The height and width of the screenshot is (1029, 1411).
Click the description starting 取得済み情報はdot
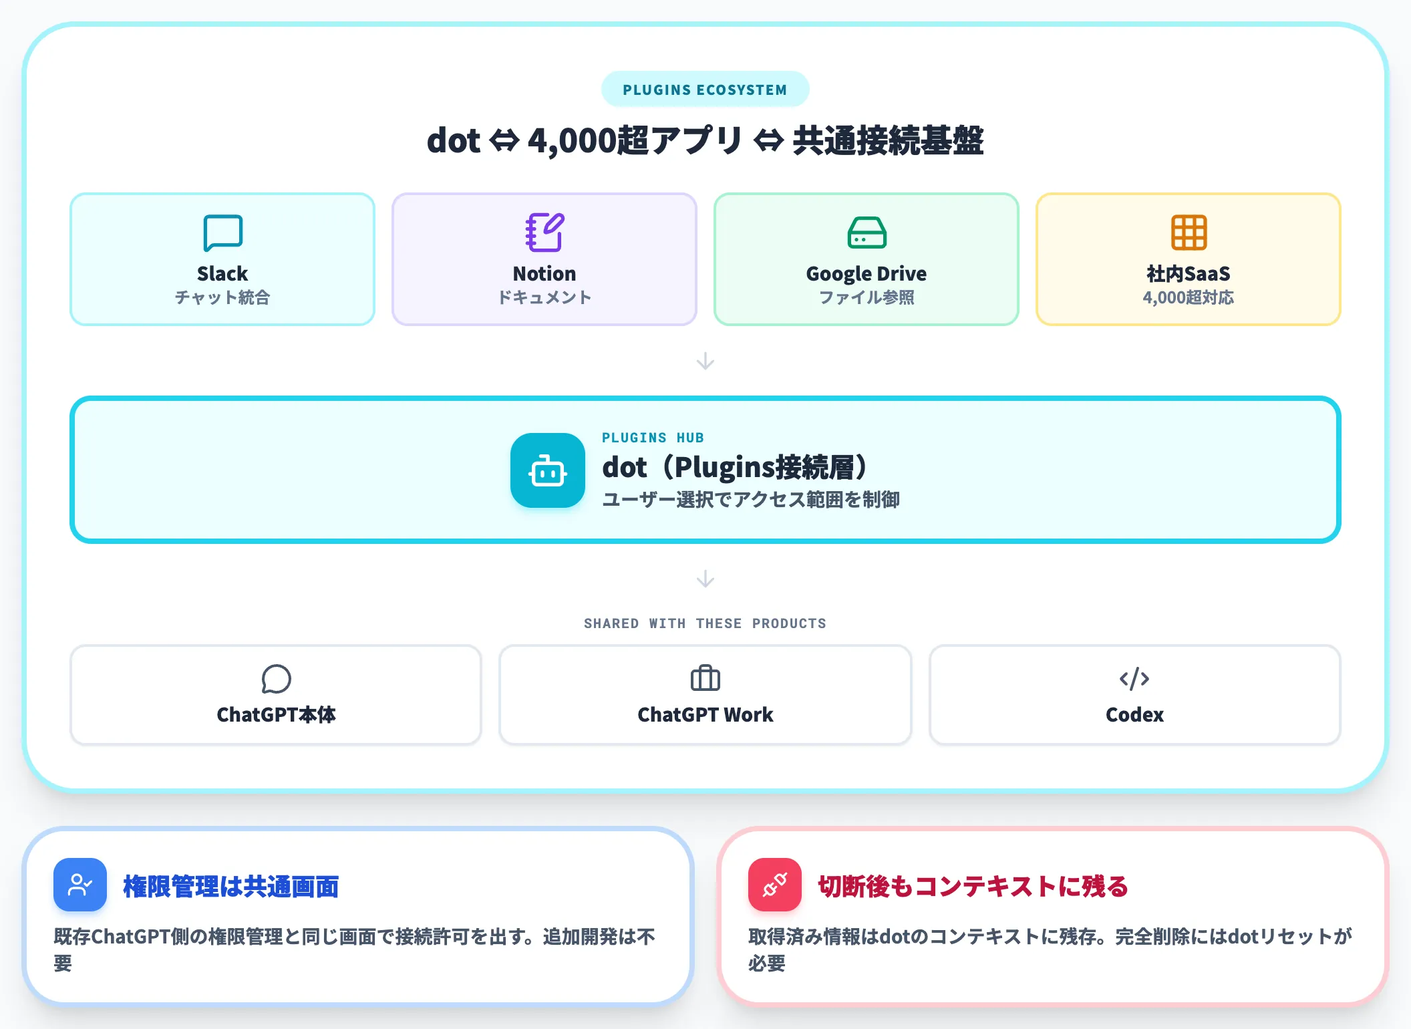[x=1050, y=949]
